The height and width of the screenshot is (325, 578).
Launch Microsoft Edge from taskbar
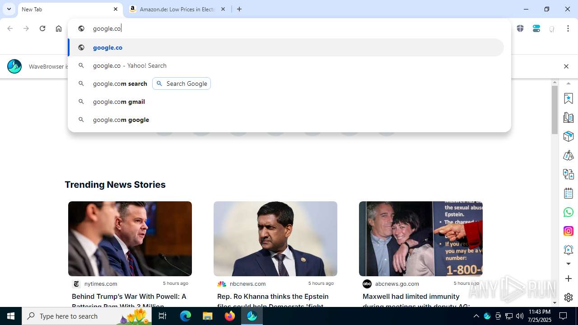click(186, 316)
